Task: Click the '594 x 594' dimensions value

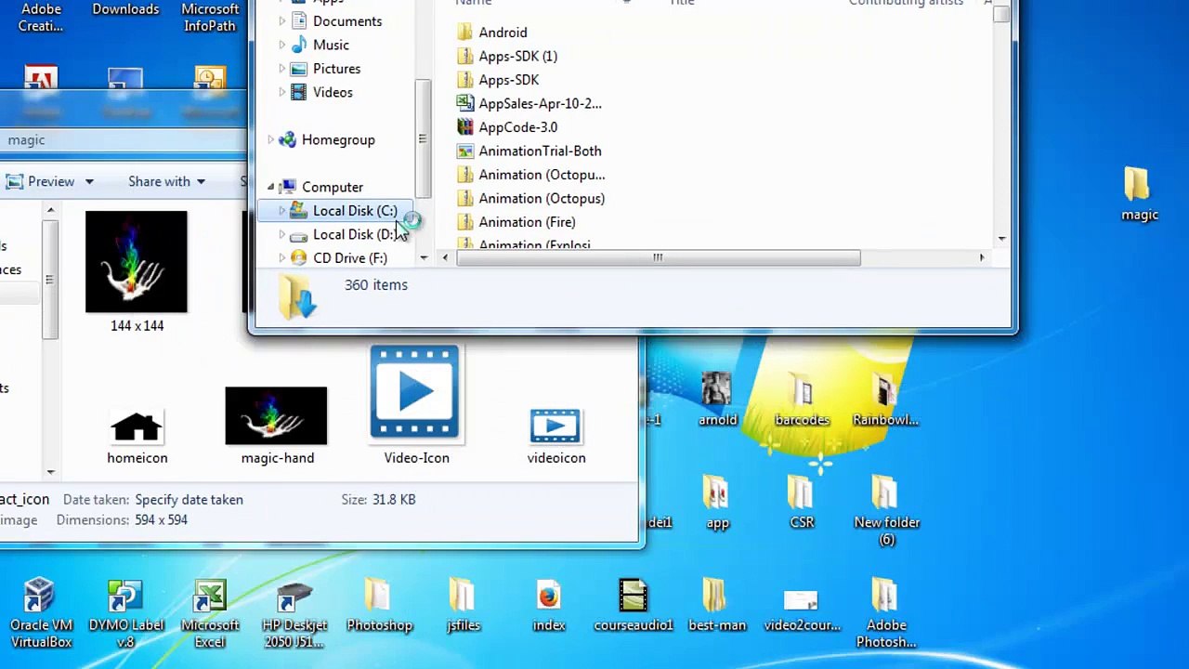Action: pyautogui.click(x=161, y=520)
